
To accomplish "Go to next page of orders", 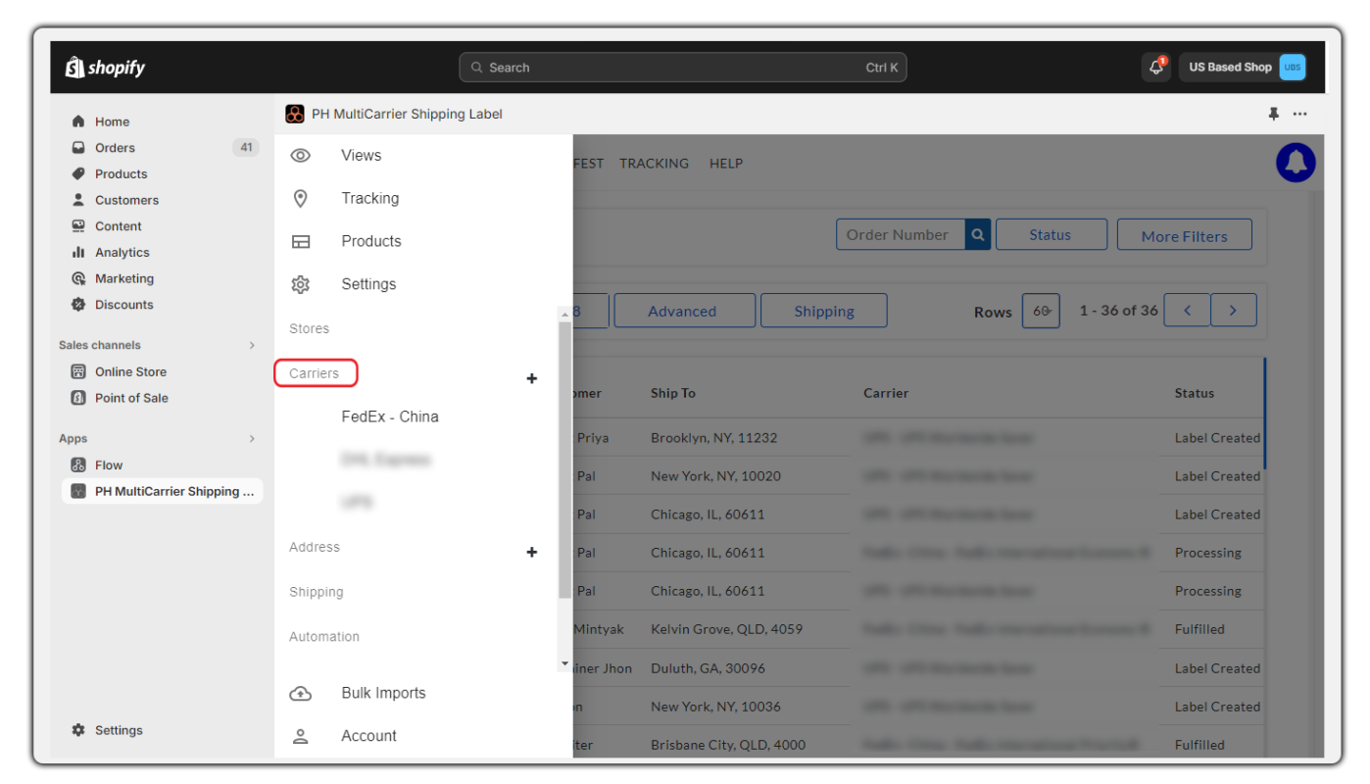I will (1233, 311).
